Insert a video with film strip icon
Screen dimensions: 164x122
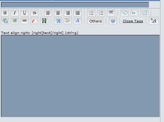[x=44, y=21]
